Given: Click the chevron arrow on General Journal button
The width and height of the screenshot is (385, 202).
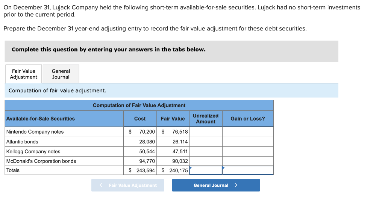Looking at the screenshot, I should click(x=236, y=185).
